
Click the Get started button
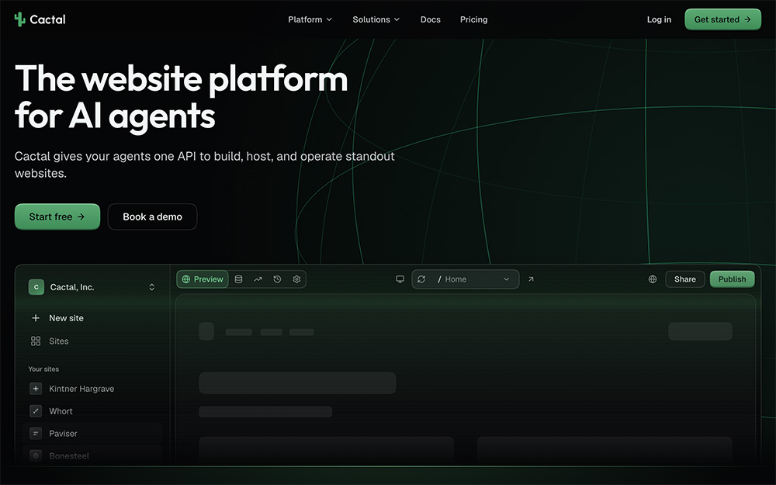722,19
